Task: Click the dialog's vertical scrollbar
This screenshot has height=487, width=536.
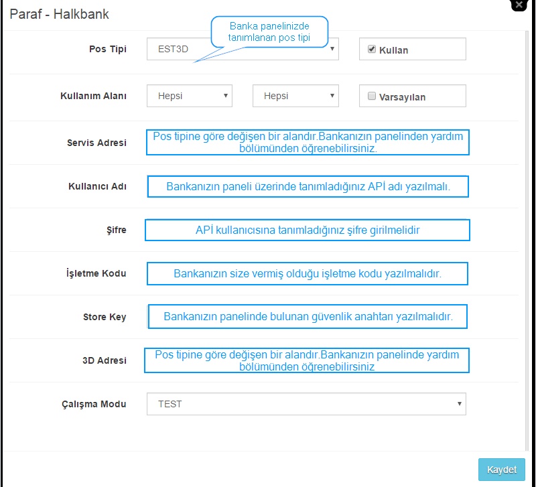Action: (527, 239)
